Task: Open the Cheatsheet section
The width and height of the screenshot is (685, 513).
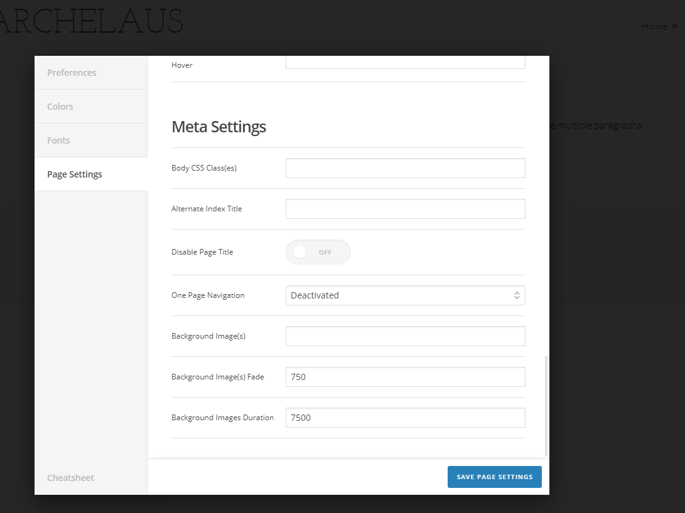Action: point(70,478)
